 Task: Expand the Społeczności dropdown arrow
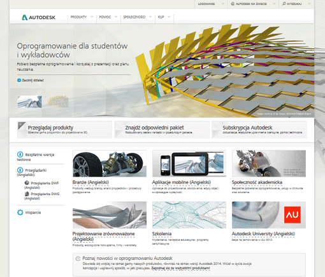(150, 17)
